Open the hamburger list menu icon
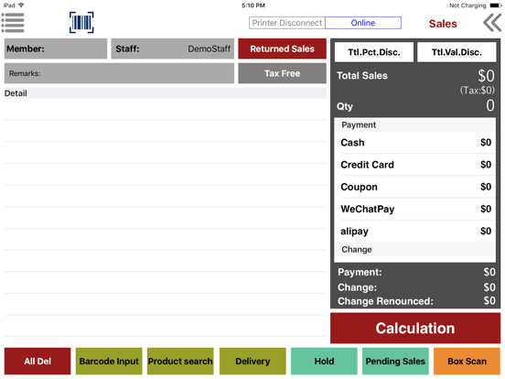This screenshot has height=379, width=505. coord(13,23)
